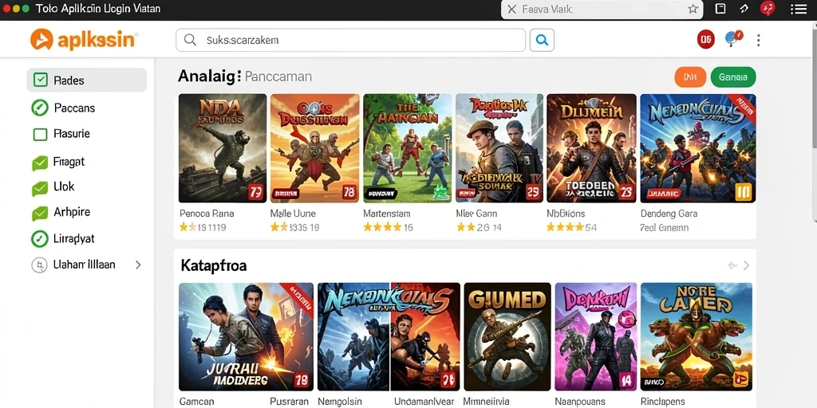Open the GIUMED game cover
Image resolution: width=817 pixels, height=408 pixels.
point(507,337)
